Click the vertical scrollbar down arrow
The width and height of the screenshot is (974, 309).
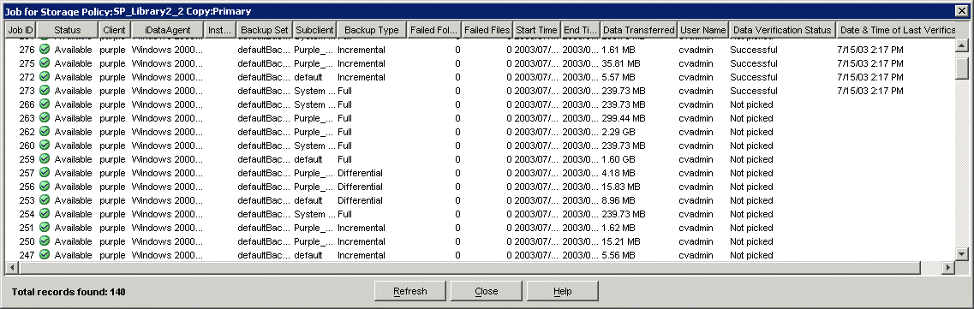pos(961,253)
